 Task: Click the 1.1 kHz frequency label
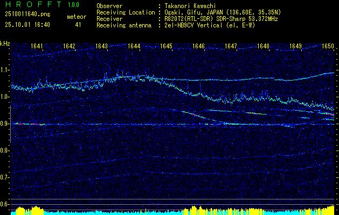tap(5, 70)
